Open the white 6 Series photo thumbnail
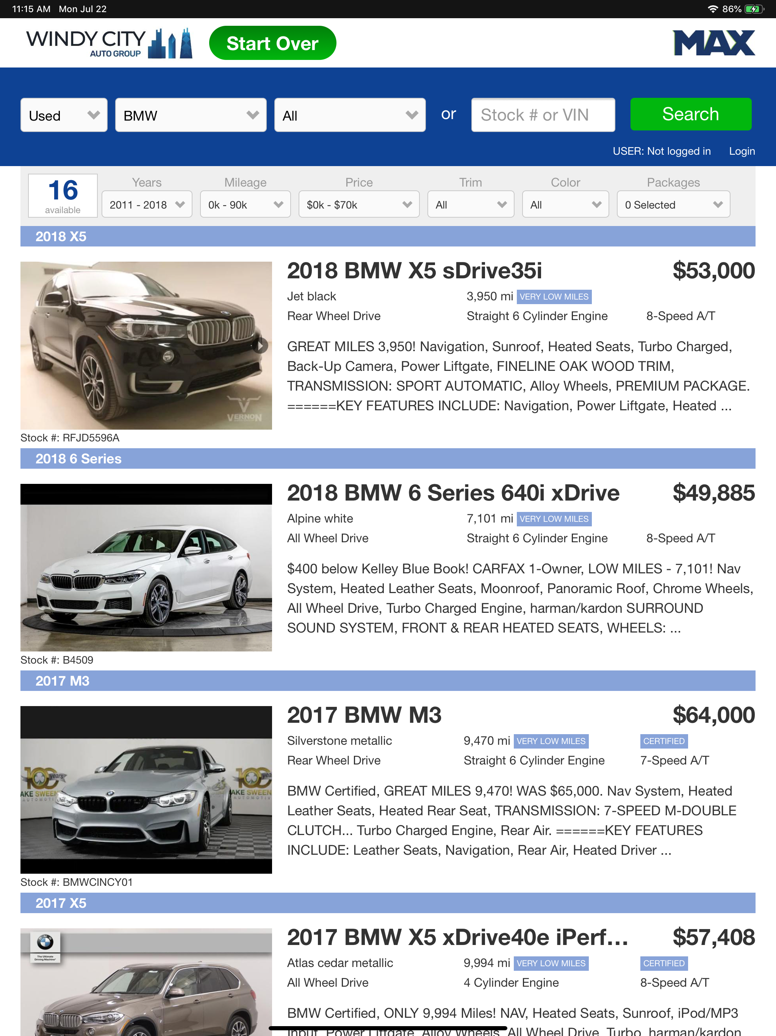Image resolution: width=776 pixels, height=1036 pixels. 146,568
